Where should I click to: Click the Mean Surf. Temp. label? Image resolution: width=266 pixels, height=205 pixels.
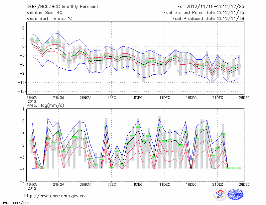point(49,19)
